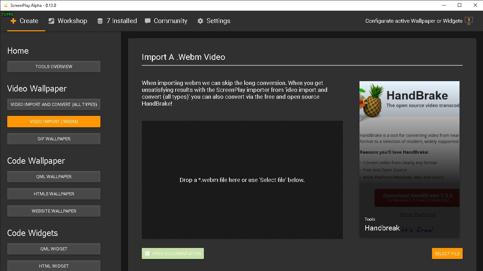
Task: Open the Workshop tab
Action: (68, 21)
